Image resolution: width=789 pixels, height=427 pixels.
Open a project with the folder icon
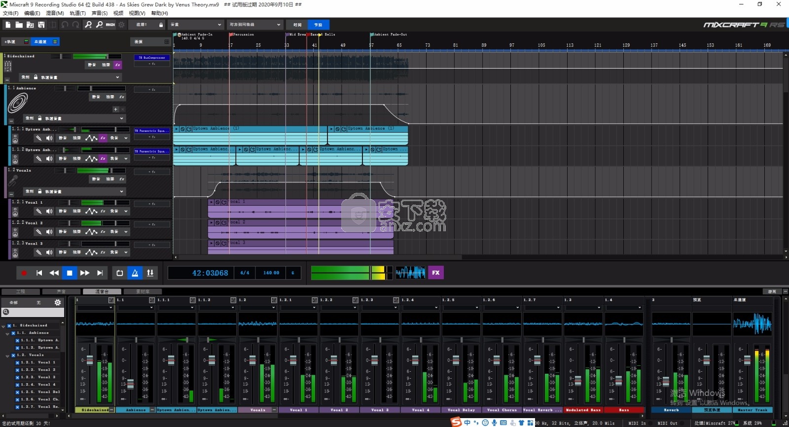coord(19,25)
